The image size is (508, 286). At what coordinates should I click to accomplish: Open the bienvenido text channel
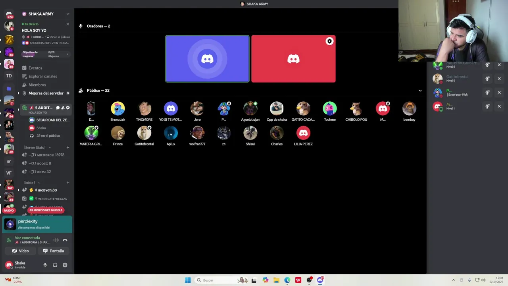pos(46,190)
